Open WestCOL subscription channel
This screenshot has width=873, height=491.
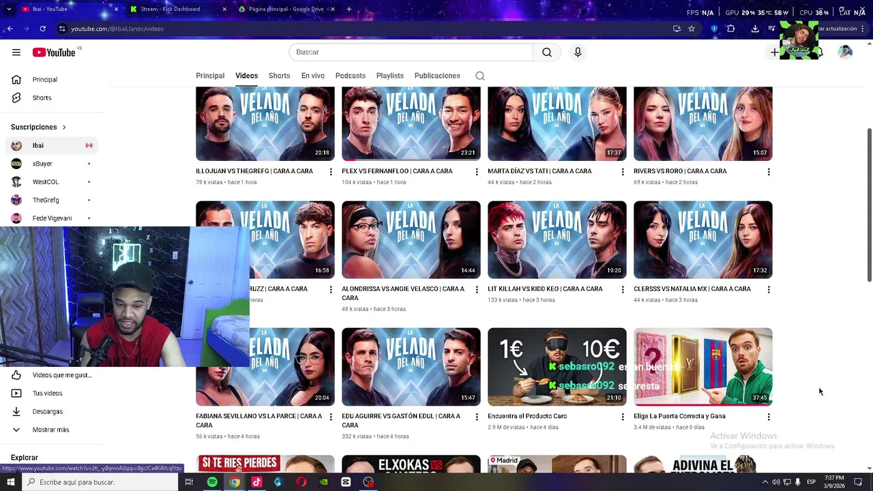(x=52, y=182)
